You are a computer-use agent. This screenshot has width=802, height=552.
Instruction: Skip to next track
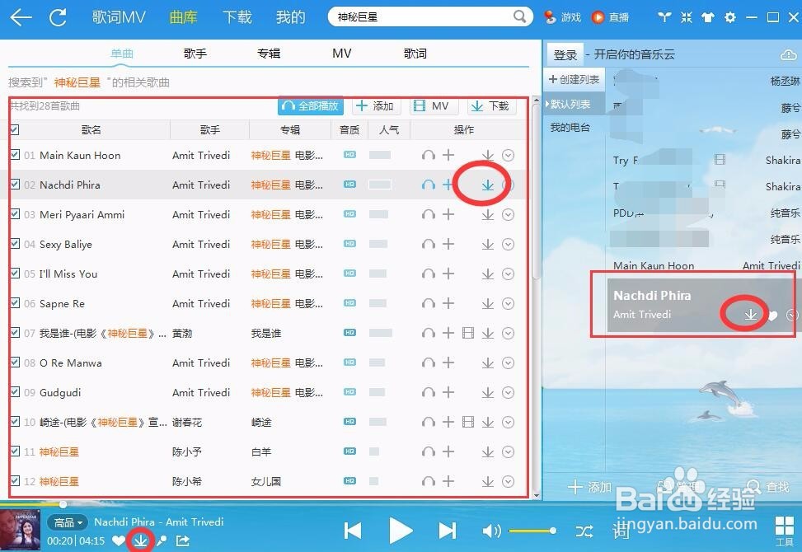pos(447,531)
